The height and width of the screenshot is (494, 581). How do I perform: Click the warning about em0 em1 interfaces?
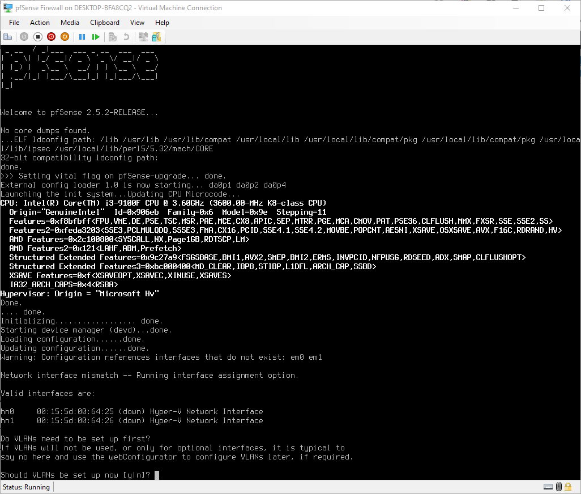(x=161, y=357)
